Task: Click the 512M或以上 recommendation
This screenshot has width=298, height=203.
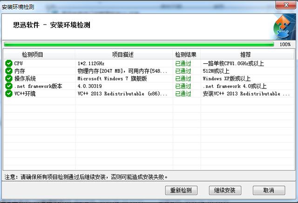Action: 216,71
